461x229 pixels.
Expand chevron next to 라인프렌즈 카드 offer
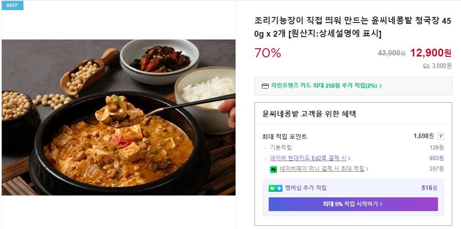tap(381, 86)
